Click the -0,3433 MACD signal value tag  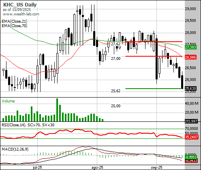tap(191, 161)
